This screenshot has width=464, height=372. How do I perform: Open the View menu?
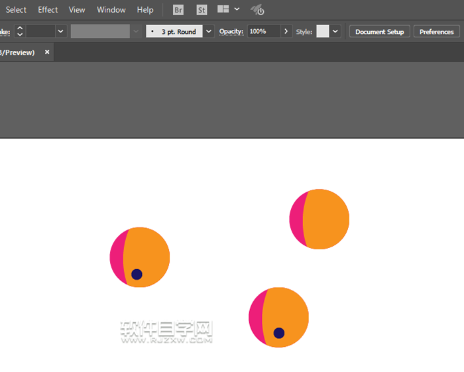77,10
